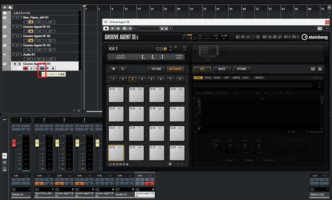Select pad group 5 button

151,79
